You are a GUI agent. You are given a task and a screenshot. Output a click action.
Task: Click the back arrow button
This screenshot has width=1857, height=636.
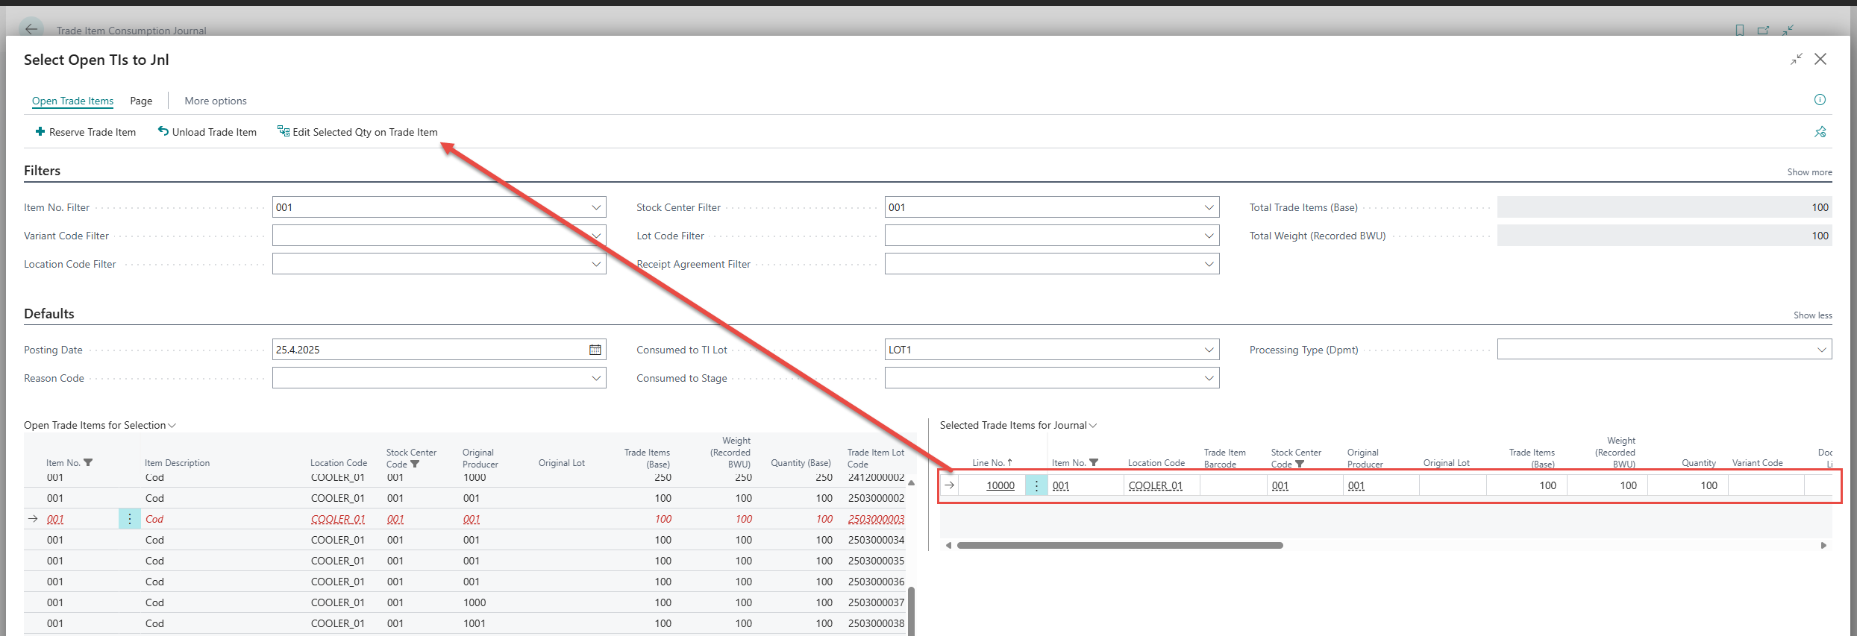tap(31, 29)
